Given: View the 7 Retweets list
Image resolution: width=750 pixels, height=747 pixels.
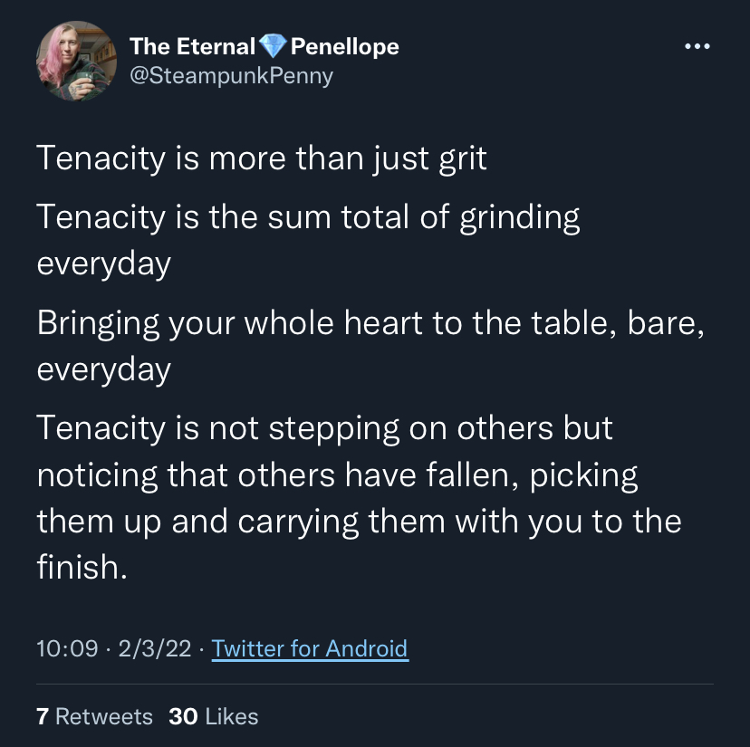Looking at the screenshot, I should 94,716.
